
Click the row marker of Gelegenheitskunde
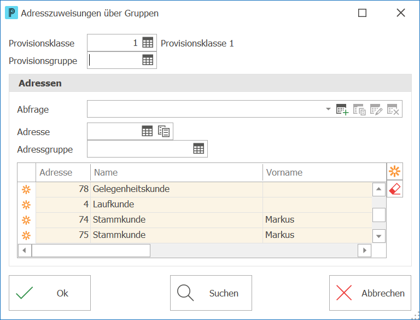click(26, 190)
